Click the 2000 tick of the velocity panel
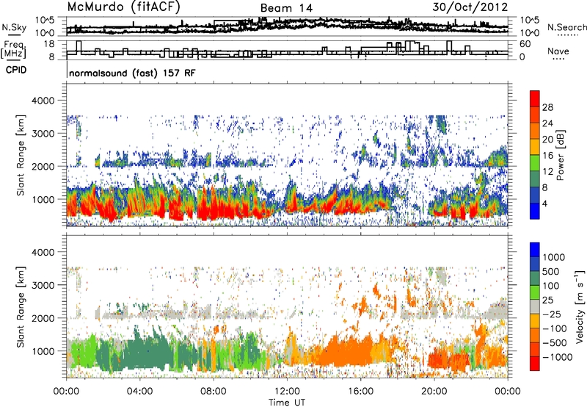 click(43, 318)
